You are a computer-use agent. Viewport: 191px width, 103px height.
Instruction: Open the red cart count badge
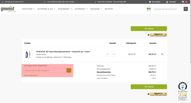pyautogui.click(x=186, y=2)
